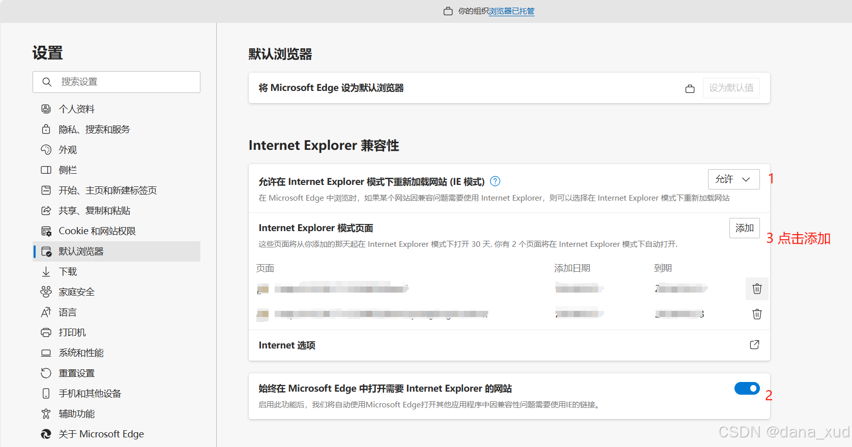Open the 允许 dropdown for IE mode reload
Screen dimensions: 852x447
click(733, 179)
